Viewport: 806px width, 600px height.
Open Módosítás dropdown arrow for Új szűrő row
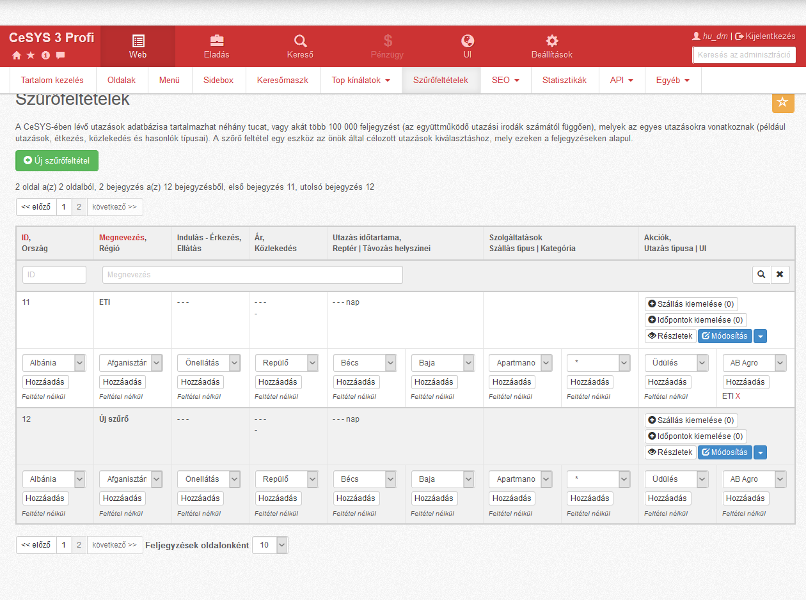coord(760,452)
